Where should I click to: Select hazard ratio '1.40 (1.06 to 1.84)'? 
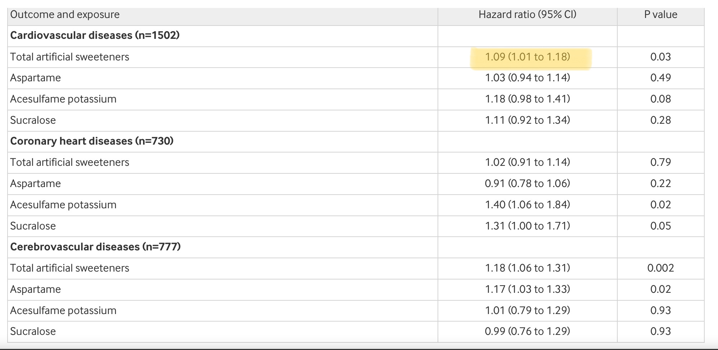tap(527, 205)
